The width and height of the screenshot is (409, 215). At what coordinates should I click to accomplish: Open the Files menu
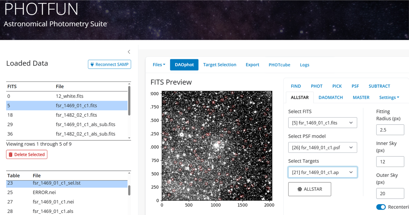(159, 65)
